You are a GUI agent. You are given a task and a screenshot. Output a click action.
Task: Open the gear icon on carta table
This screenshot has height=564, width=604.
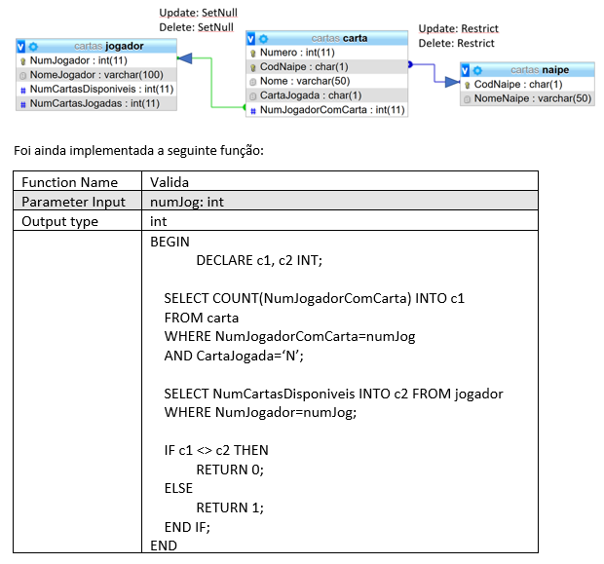click(x=263, y=39)
